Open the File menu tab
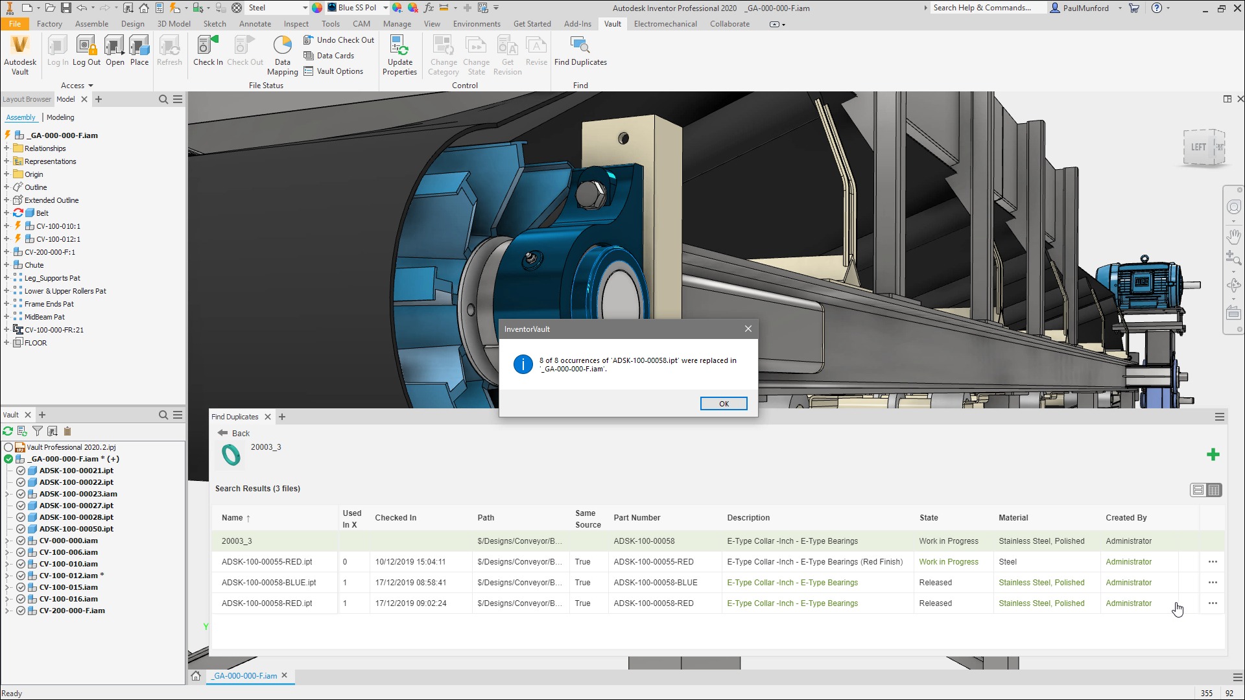This screenshot has height=700, width=1245. 15,24
